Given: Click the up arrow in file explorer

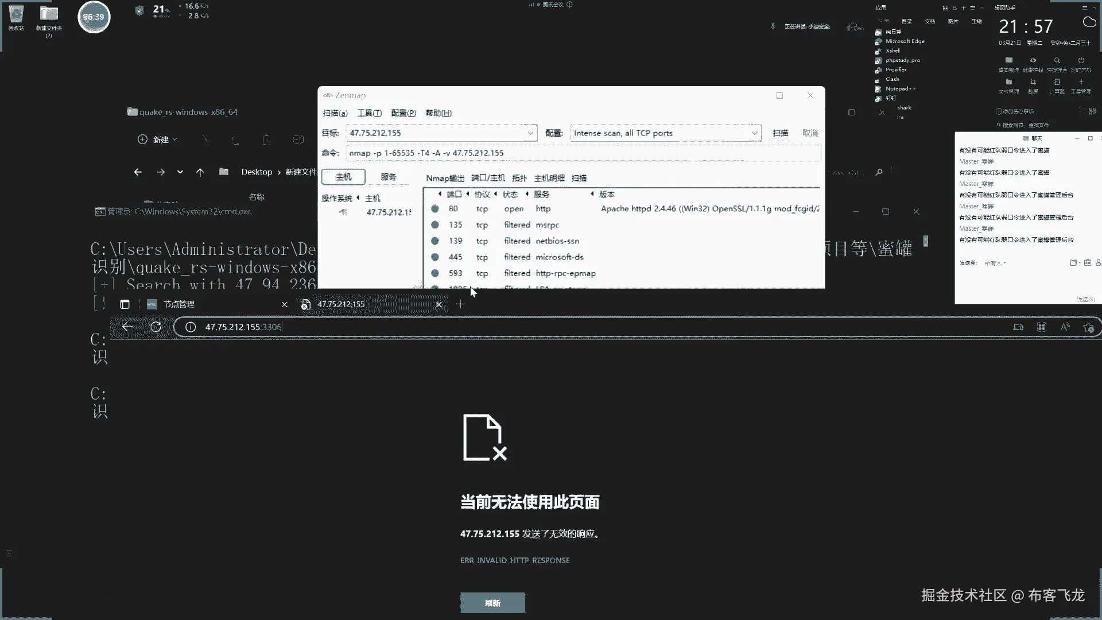Looking at the screenshot, I should tap(200, 172).
